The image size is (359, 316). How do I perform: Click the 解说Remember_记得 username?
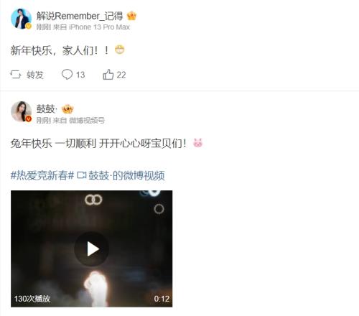pos(80,16)
